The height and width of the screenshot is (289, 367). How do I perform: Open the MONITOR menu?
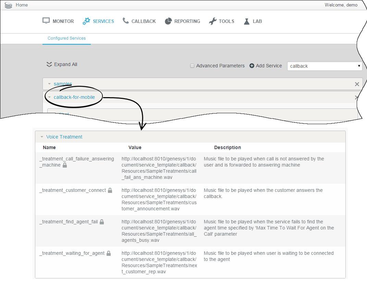[x=63, y=21]
